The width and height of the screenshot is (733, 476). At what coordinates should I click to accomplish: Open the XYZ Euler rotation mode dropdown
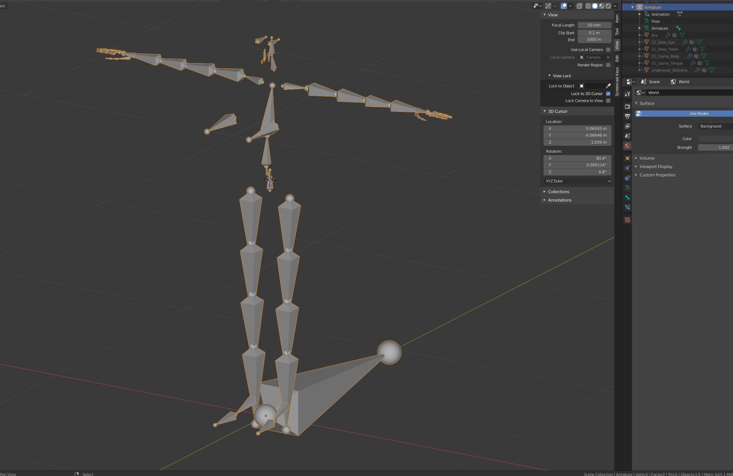point(577,181)
